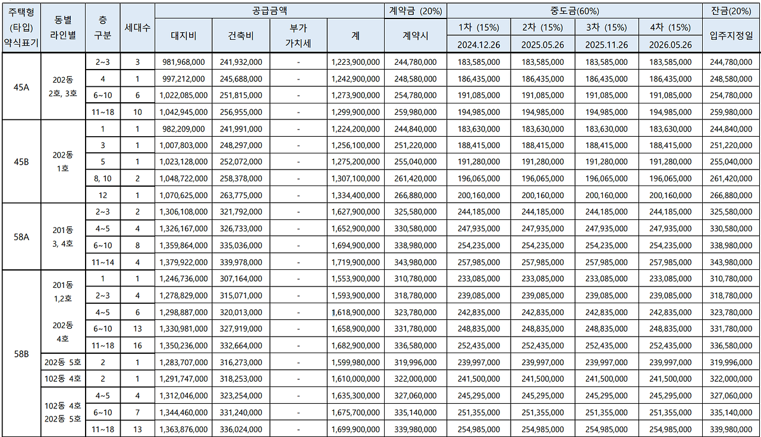Select the 대지비 column header

[x=184, y=36]
